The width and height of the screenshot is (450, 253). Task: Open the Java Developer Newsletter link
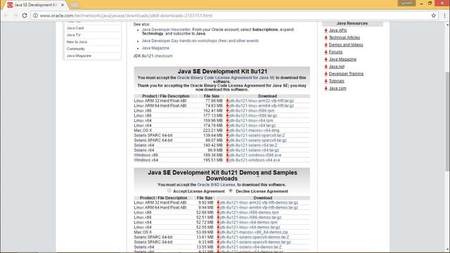(x=166, y=30)
